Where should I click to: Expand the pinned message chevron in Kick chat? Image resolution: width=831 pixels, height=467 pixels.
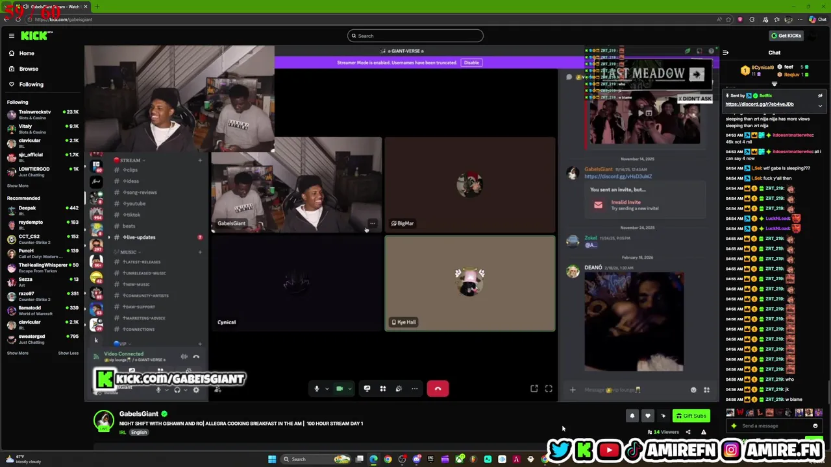820,105
